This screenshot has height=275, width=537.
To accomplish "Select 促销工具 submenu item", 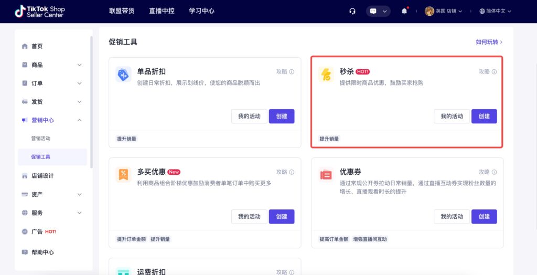I will [x=52, y=157].
